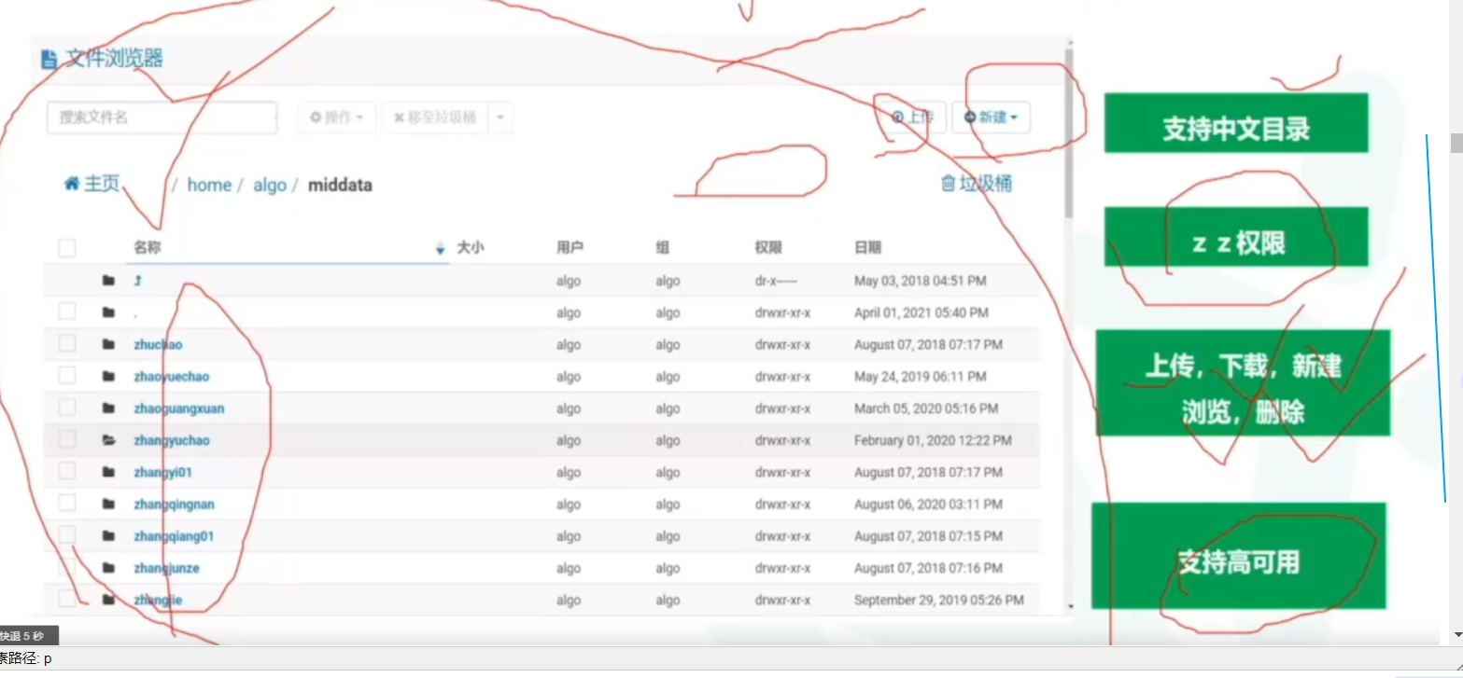Click the open folder icon beside zhangyuchao
Viewport: 1463px width, 678px height.
pyautogui.click(x=109, y=440)
